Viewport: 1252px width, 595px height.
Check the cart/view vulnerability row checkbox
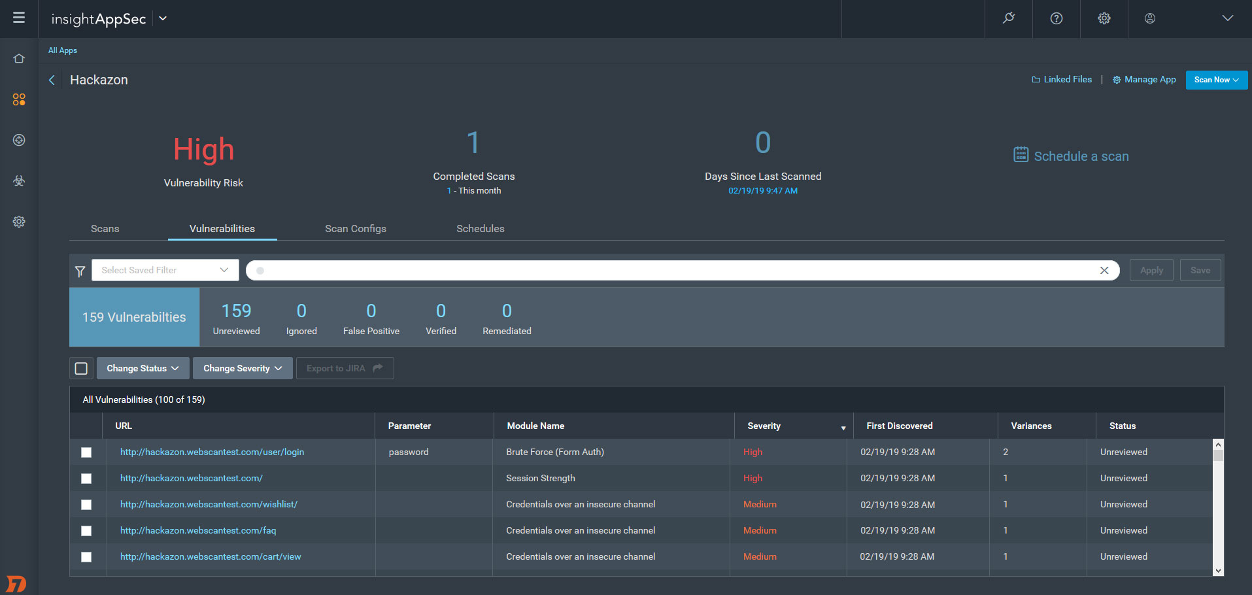[x=86, y=557]
